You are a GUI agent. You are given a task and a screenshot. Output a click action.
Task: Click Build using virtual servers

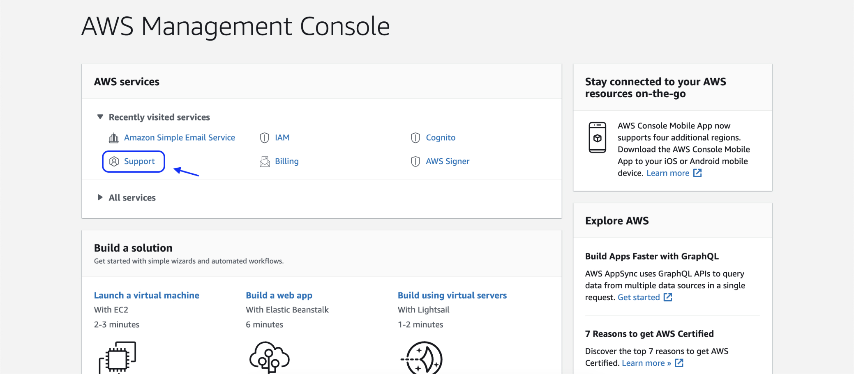point(452,295)
